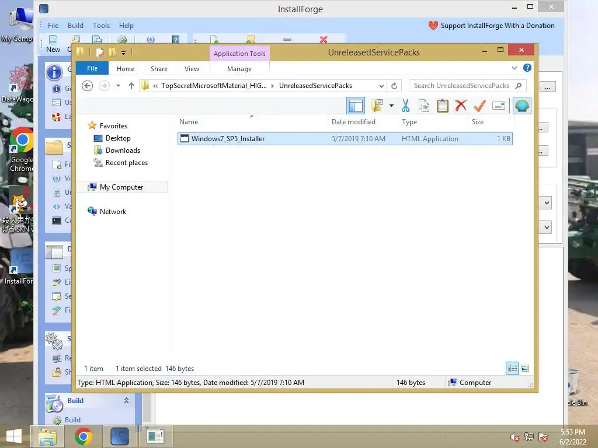
Task: Open the recent locations dropdown arrow
Action: (x=118, y=86)
